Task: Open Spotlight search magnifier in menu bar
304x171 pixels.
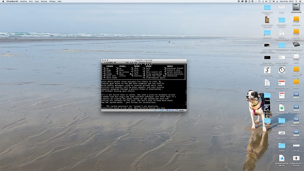Action: click(296, 1)
